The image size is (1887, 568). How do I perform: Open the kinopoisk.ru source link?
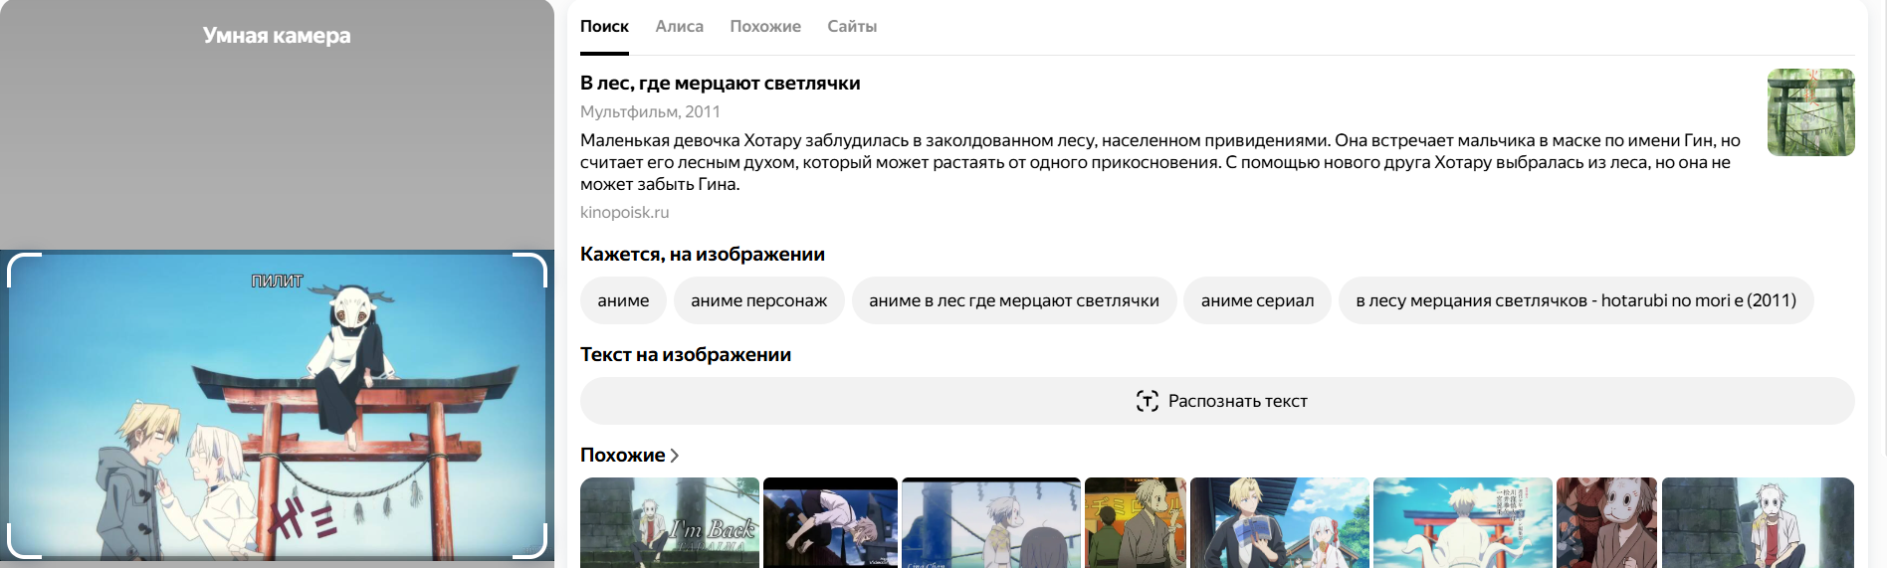[x=624, y=212]
